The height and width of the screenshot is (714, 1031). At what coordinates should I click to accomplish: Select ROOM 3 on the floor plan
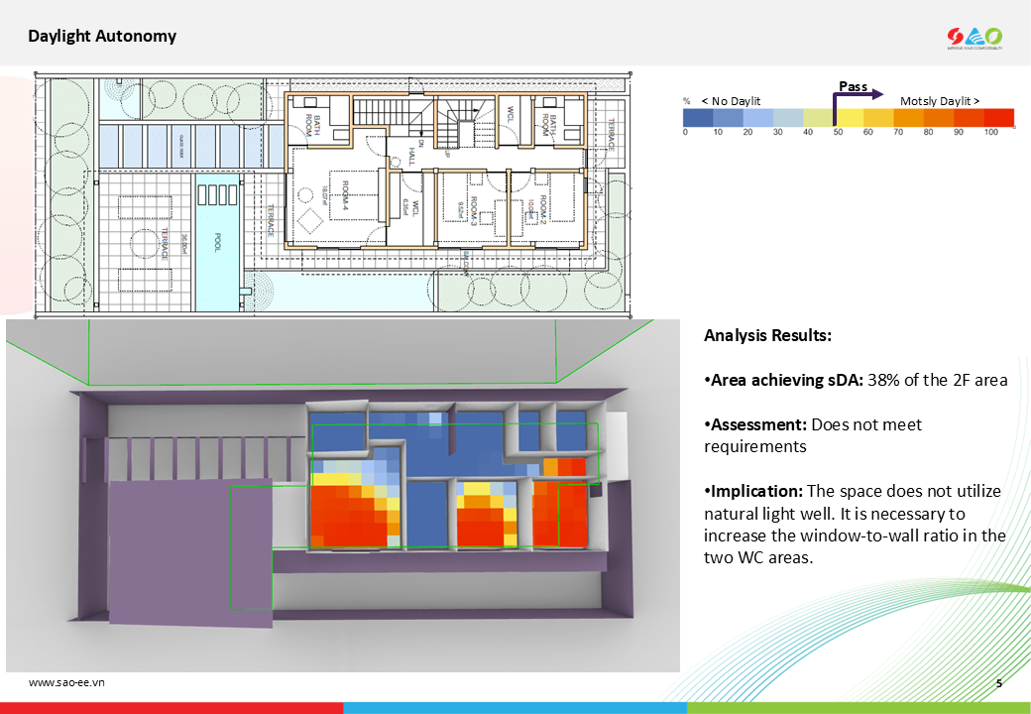[x=474, y=208]
